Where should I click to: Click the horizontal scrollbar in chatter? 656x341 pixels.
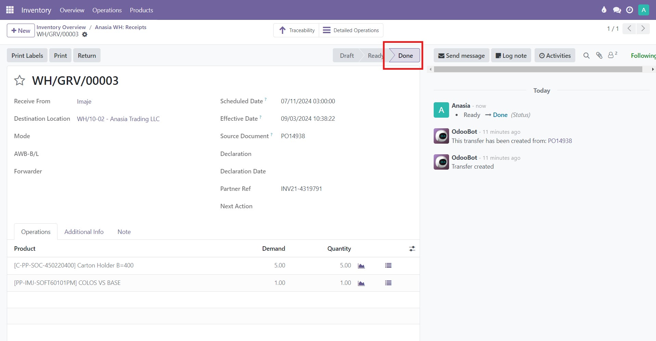pyautogui.click(x=538, y=69)
